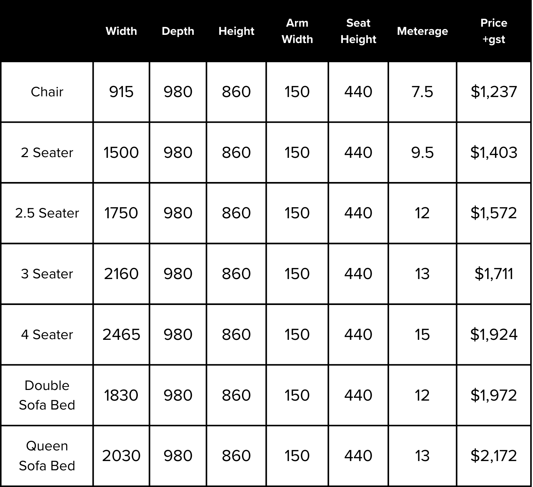This screenshot has width=533, height=487.
Task: Select the 3 Seater row label
Action: click(47, 274)
